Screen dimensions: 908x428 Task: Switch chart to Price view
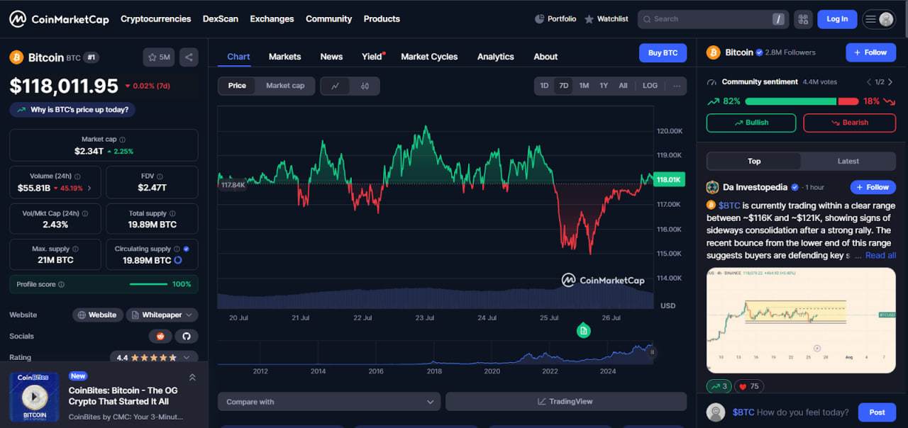[x=237, y=86]
